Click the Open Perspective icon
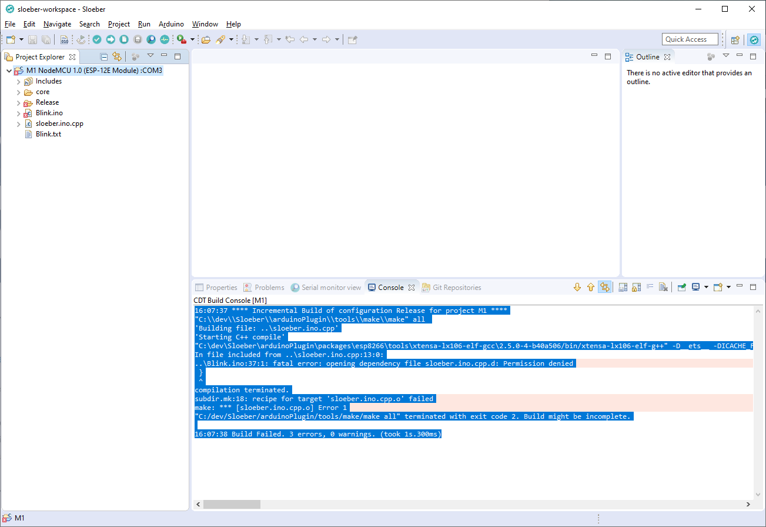 pos(735,39)
